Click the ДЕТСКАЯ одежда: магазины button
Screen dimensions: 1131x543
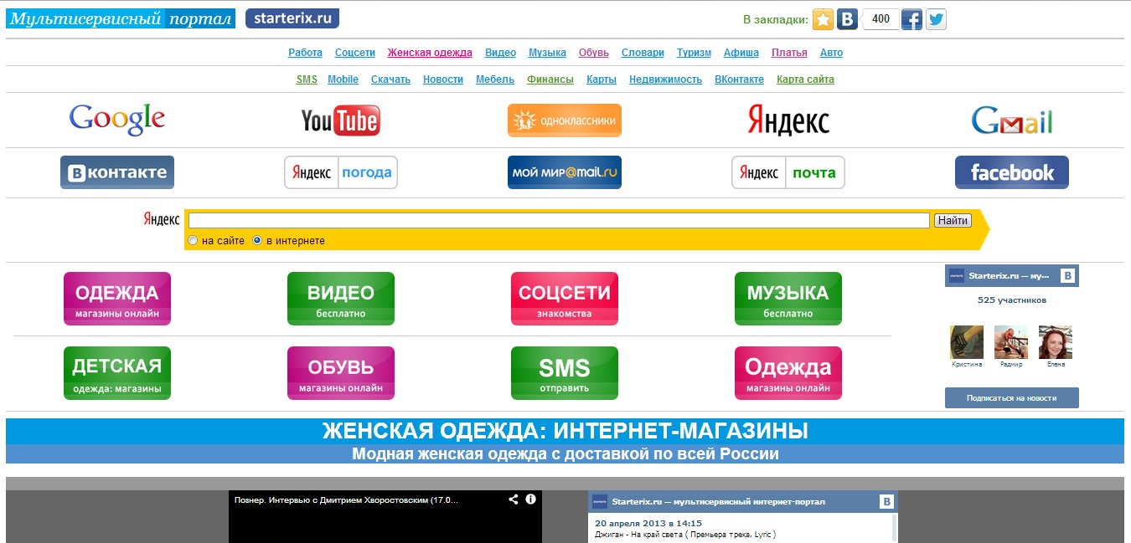point(117,373)
